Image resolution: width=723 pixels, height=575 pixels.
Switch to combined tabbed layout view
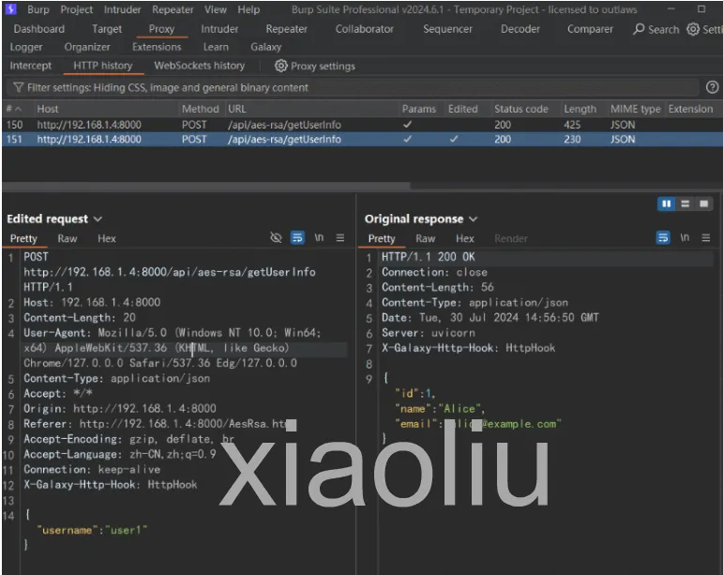703,204
